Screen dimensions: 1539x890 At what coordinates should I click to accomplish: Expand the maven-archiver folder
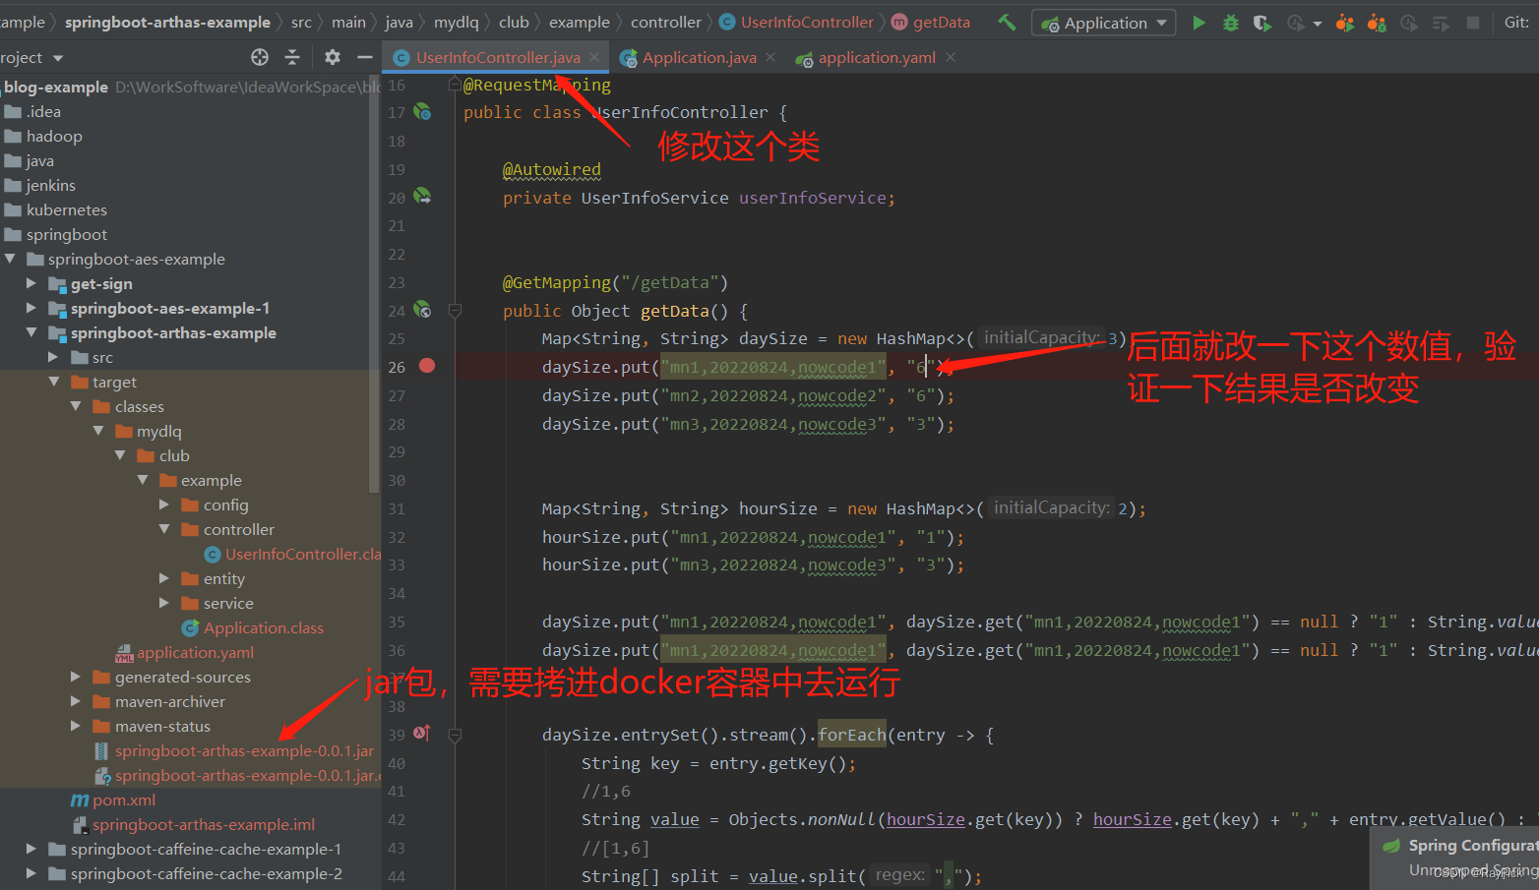coord(76,701)
